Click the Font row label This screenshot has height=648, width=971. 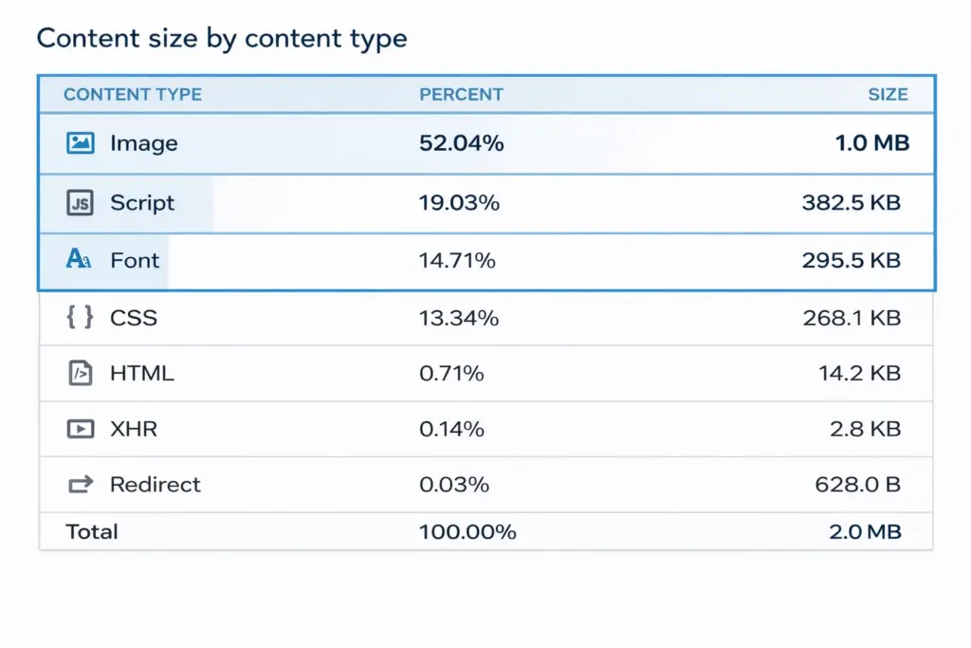tap(135, 260)
